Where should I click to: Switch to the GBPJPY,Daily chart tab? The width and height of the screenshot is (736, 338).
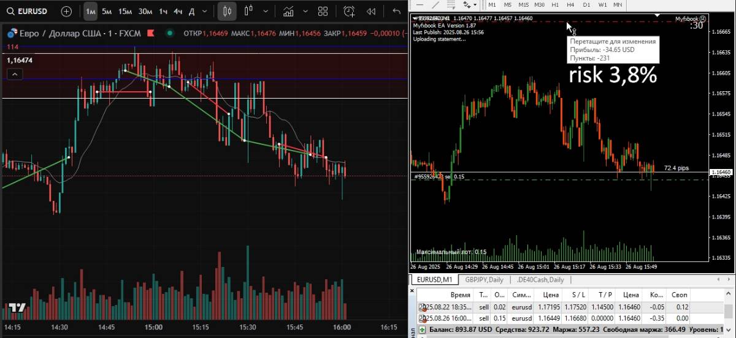point(484,280)
